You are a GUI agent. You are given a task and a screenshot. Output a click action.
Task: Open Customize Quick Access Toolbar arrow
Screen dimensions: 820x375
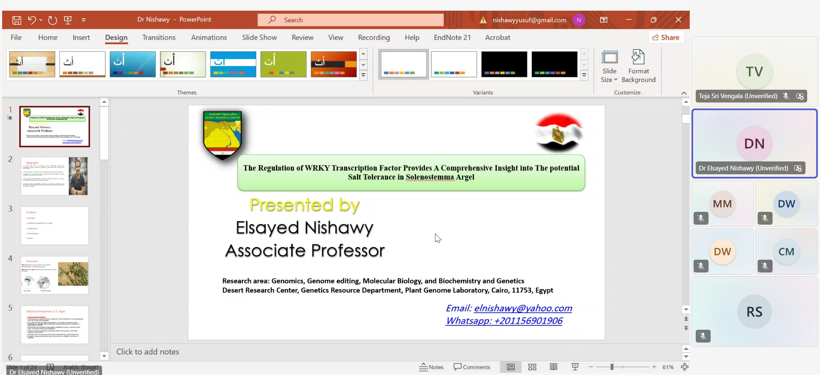click(84, 20)
